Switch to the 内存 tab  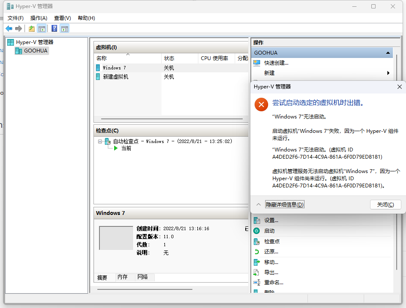123,277
